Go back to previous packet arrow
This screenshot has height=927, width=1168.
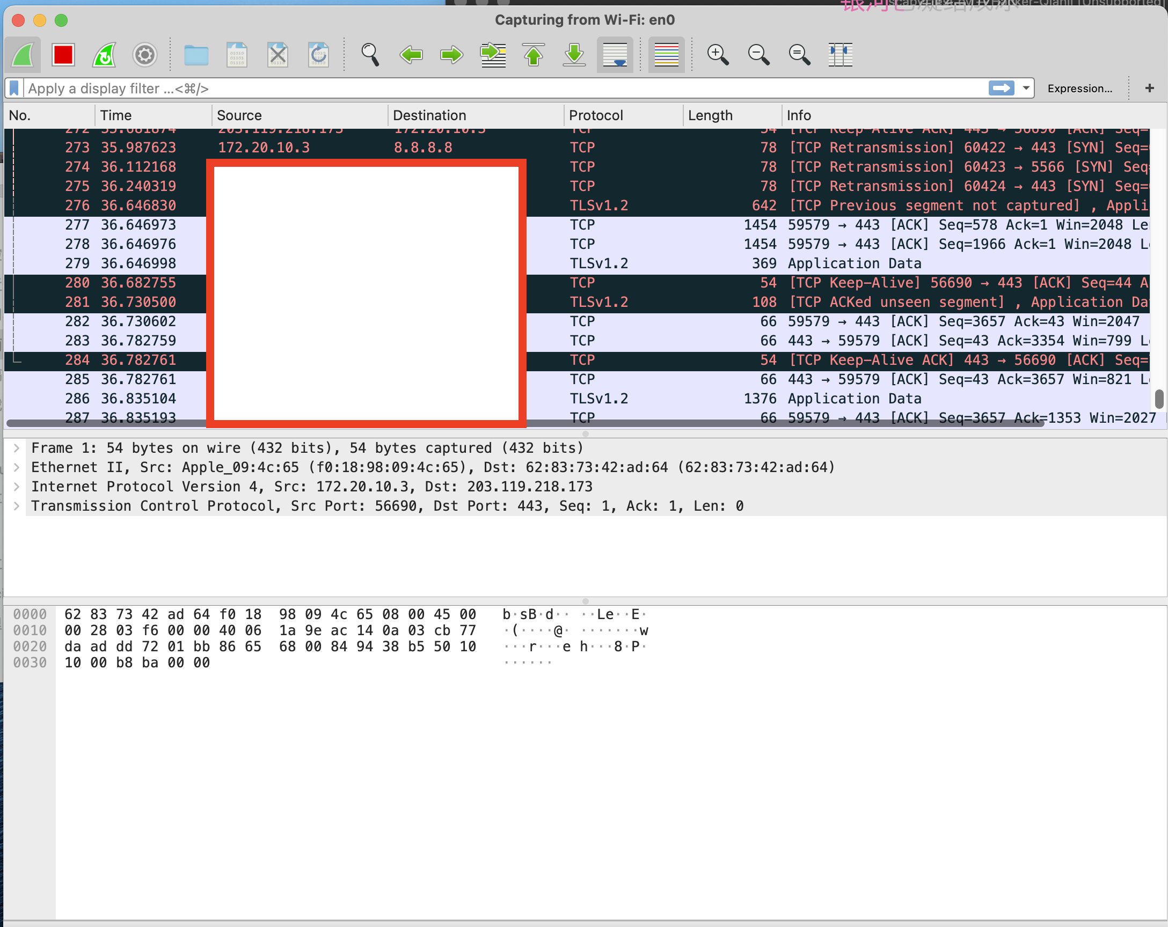pyautogui.click(x=411, y=55)
